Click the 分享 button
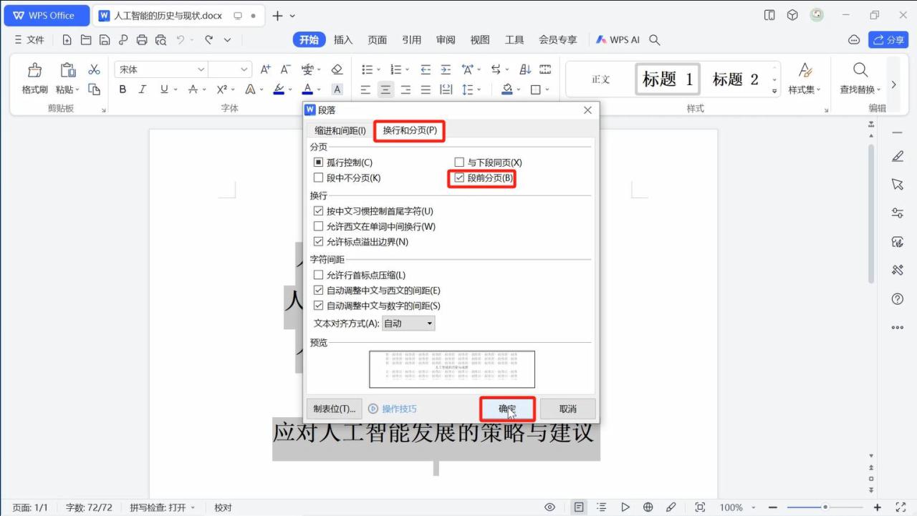Image resolution: width=917 pixels, height=516 pixels. [x=888, y=40]
